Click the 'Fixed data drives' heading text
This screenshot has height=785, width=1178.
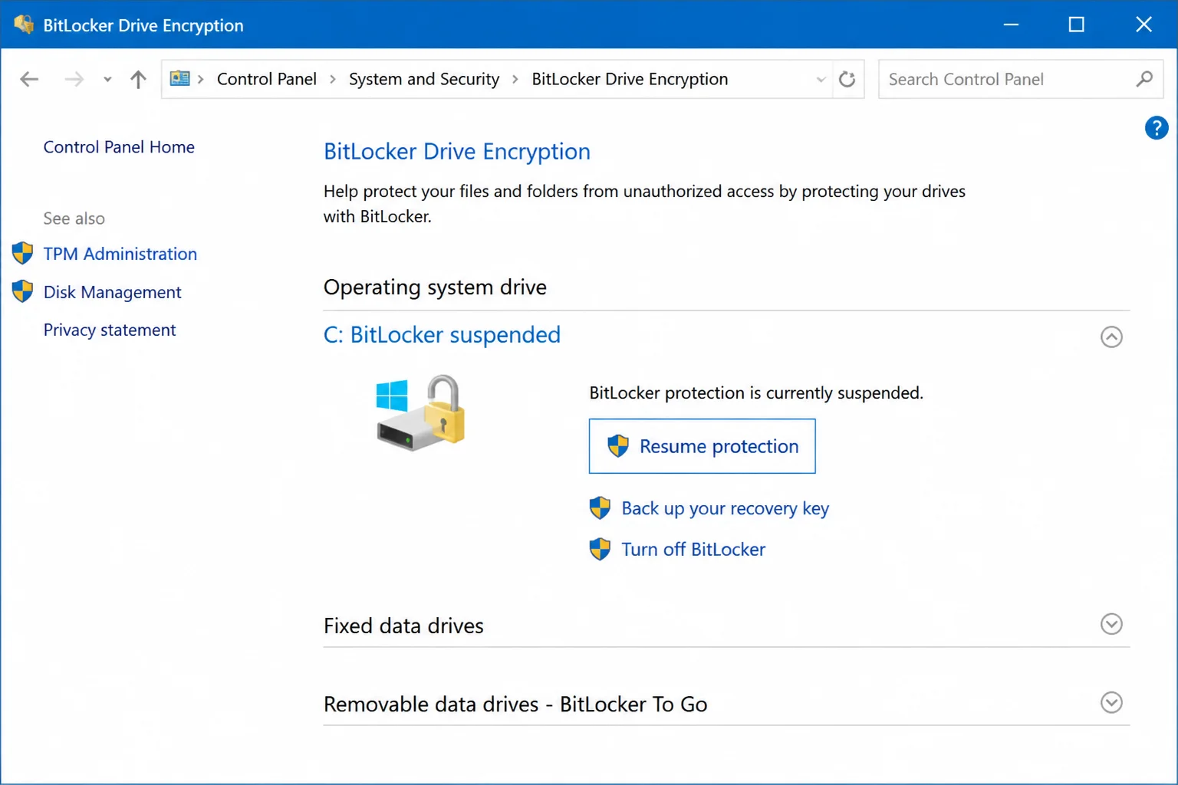pos(403,626)
